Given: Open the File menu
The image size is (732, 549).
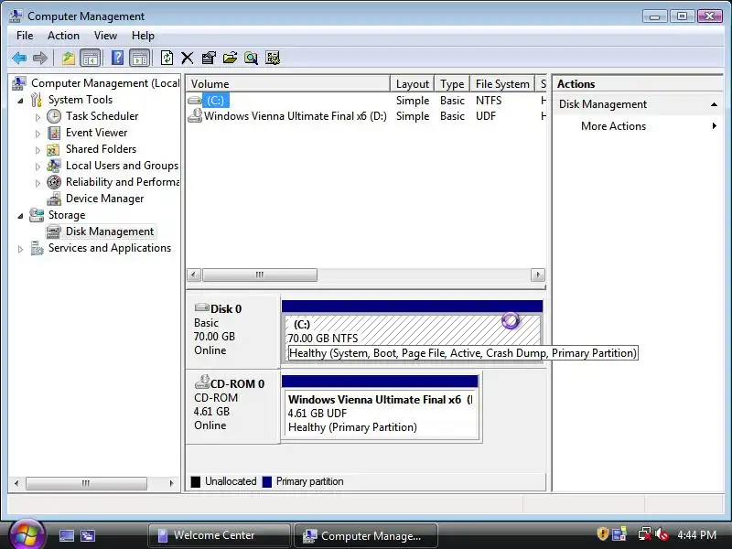Looking at the screenshot, I should (25, 36).
